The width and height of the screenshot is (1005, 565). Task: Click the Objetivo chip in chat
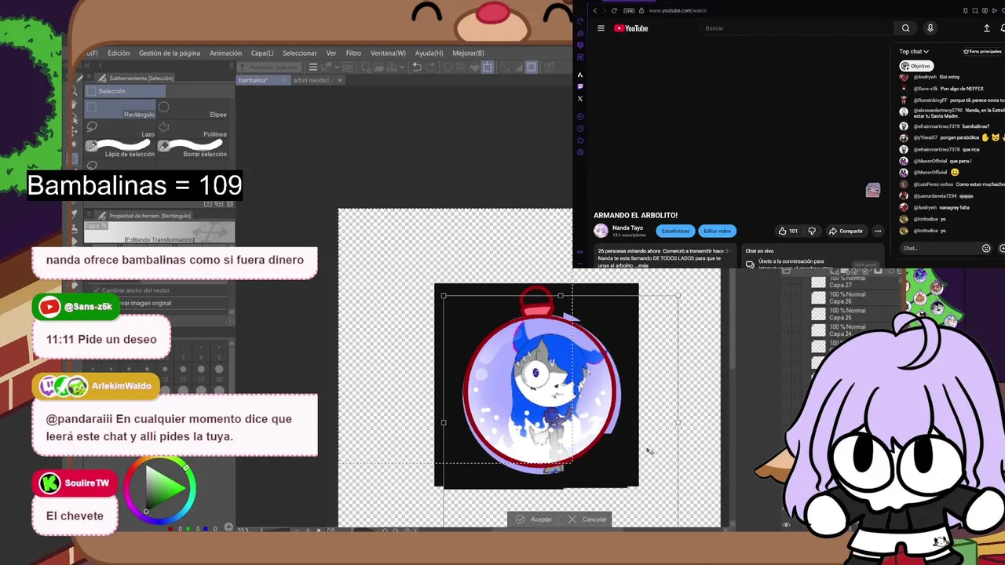(916, 66)
